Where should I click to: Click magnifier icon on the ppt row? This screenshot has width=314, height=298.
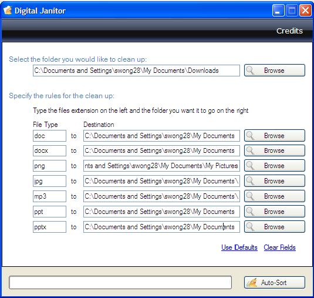tap(250, 212)
